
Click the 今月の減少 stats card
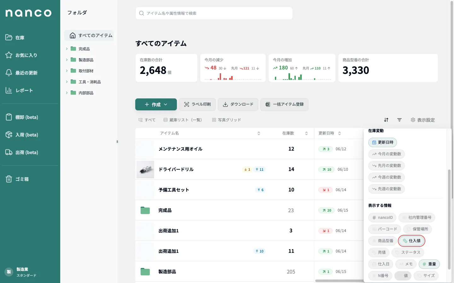point(233,68)
